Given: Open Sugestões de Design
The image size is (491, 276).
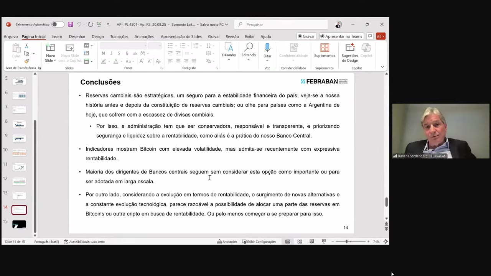Looking at the screenshot, I should [350, 53].
